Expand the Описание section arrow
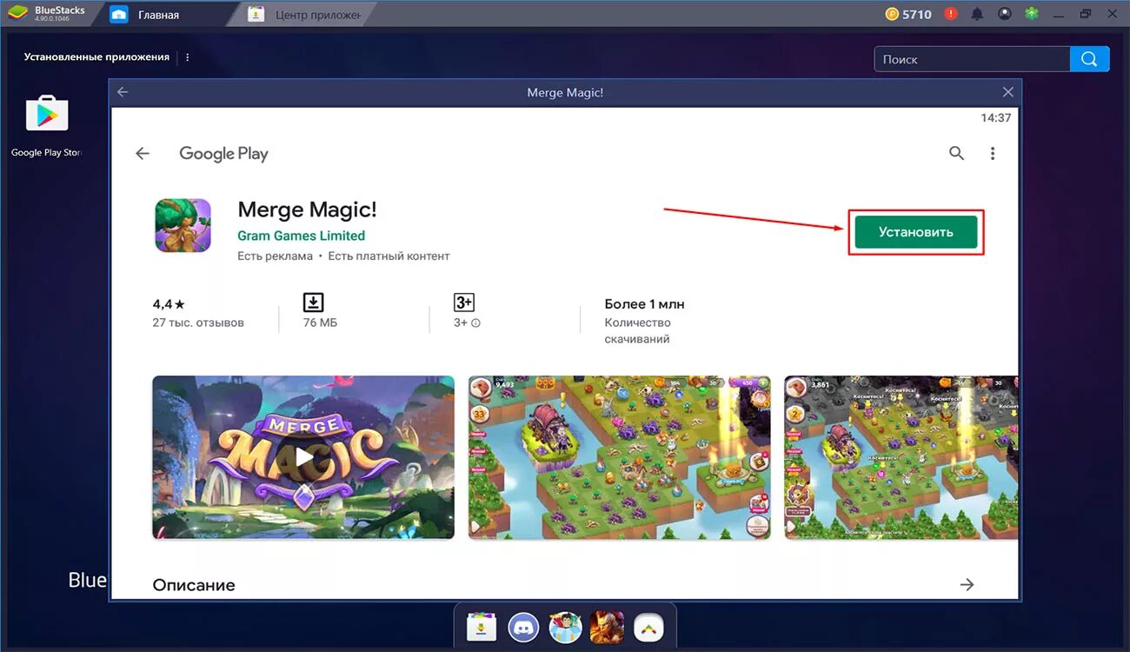 point(967,585)
